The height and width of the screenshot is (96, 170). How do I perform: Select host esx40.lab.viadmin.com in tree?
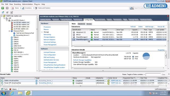point(21,29)
